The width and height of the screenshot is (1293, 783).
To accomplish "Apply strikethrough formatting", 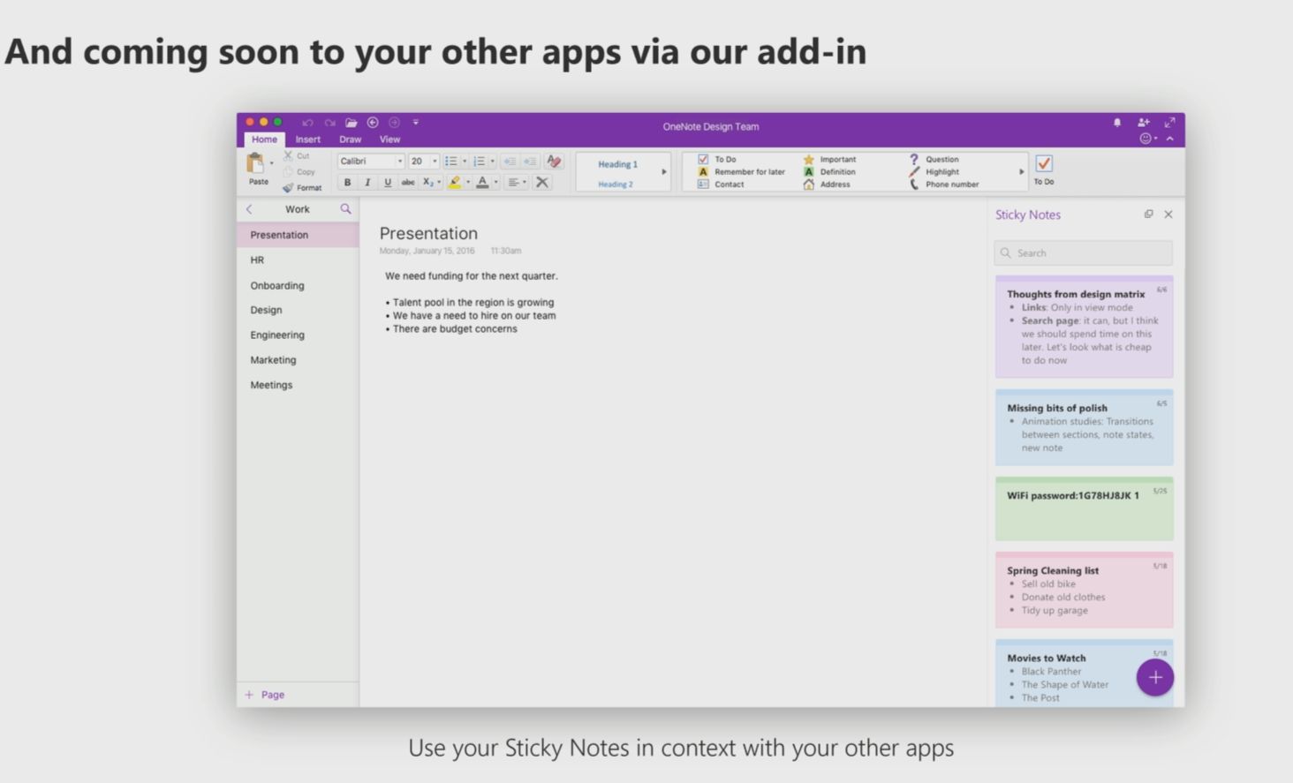I will [x=408, y=182].
